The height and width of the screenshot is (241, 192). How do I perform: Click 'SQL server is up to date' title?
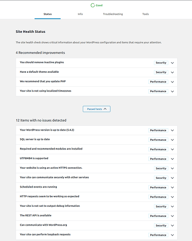pos(35,139)
